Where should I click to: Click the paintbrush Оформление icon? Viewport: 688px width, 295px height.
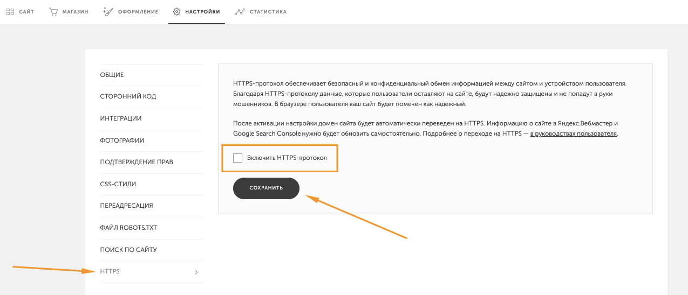pos(108,11)
